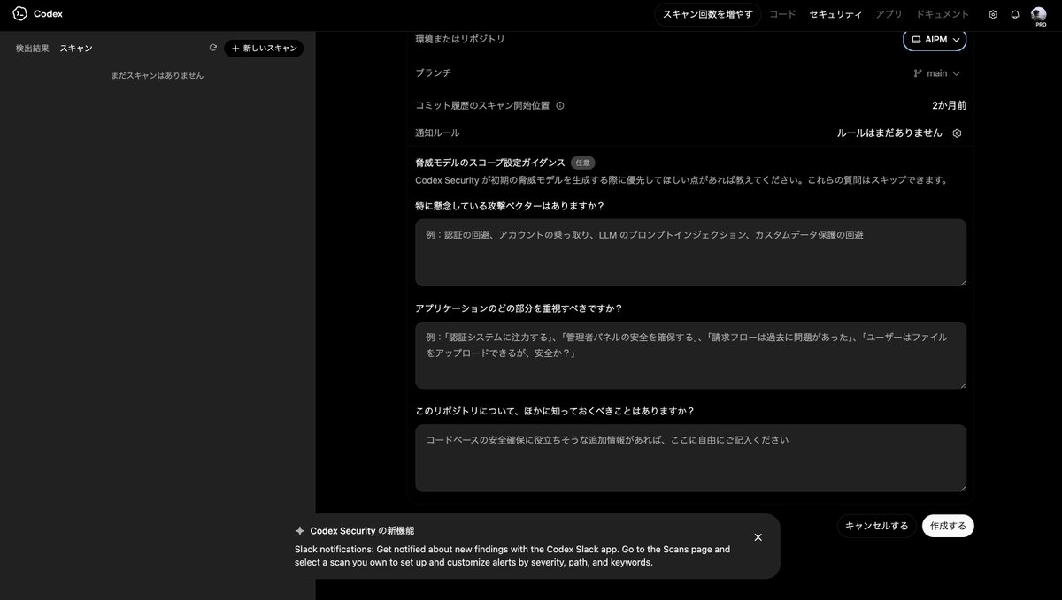
Task: Open the PRO user avatar menu
Action: coord(1039,15)
